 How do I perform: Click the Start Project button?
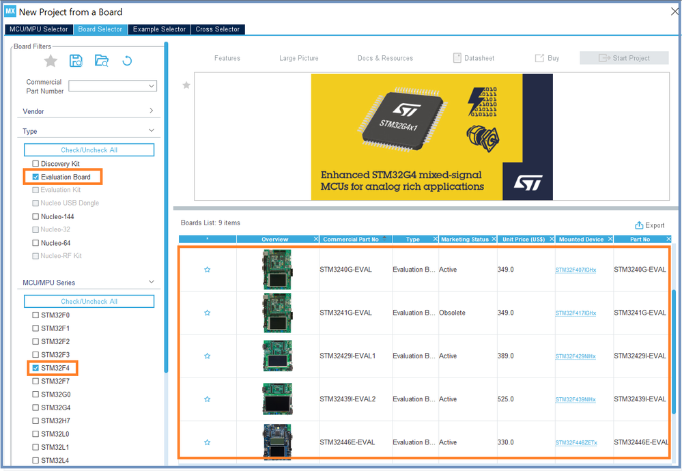624,58
